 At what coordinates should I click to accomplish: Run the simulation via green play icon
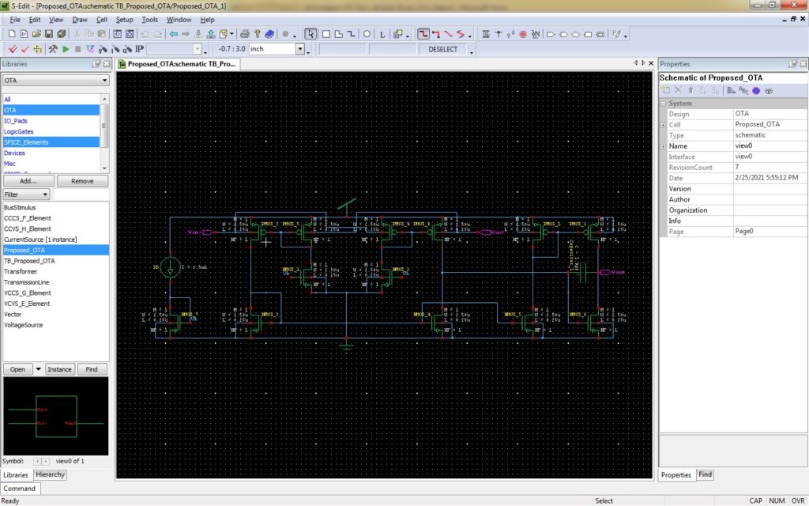(65, 48)
